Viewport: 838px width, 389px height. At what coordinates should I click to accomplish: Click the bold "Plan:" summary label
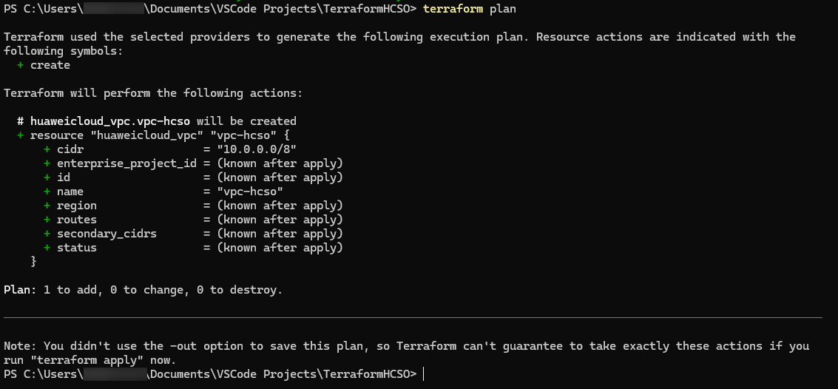click(x=20, y=290)
